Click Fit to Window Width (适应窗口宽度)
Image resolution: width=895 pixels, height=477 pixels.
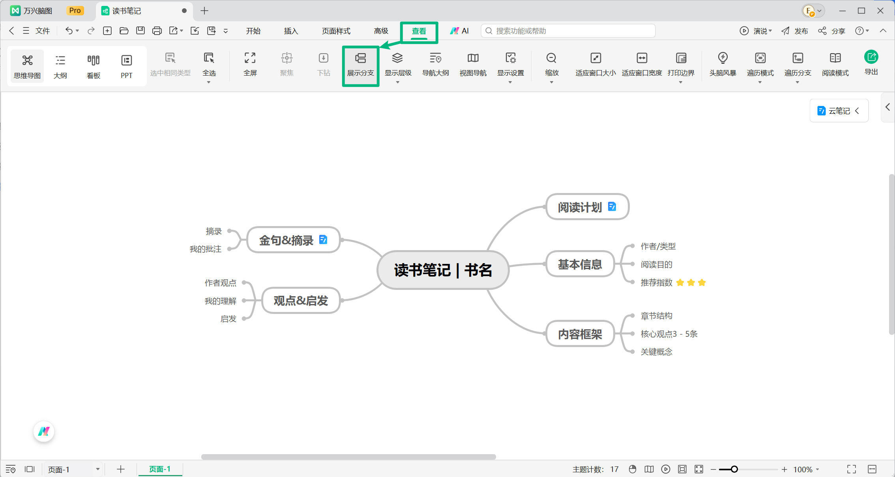click(642, 64)
